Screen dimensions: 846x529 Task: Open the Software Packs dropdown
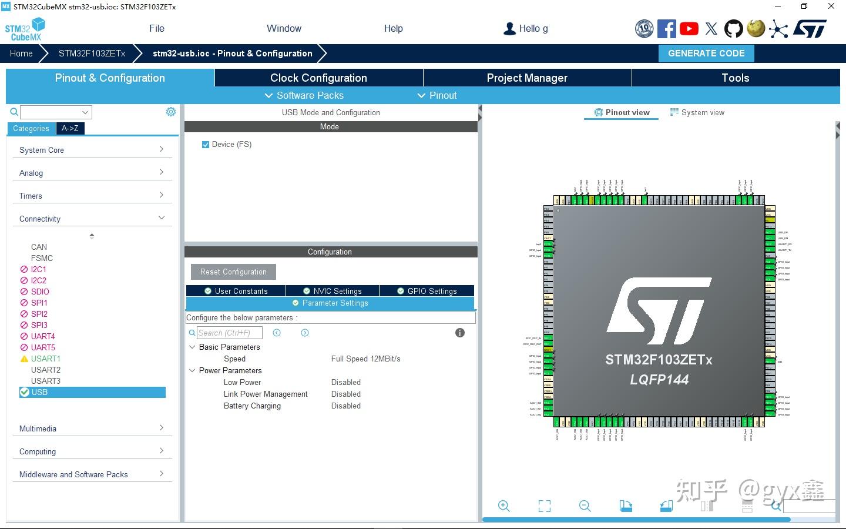point(304,95)
